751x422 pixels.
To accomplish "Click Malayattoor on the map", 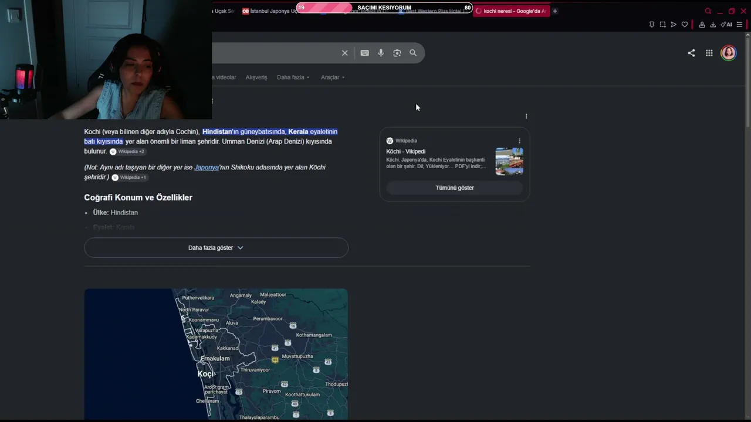I will pos(273,295).
